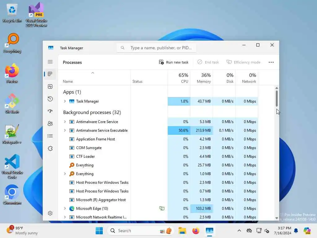
Task: Open the Windows Start menu
Action: point(99,231)
